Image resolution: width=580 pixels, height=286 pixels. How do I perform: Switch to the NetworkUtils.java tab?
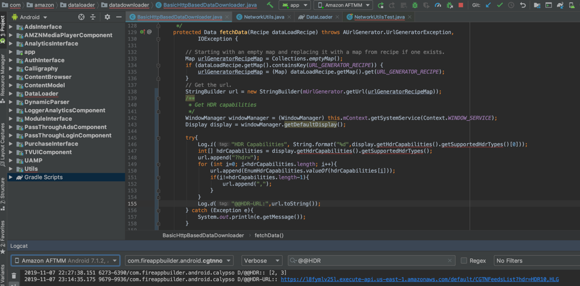[x=264, y=17]
